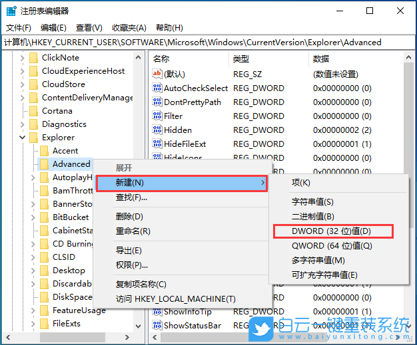Expand the ClickNote tree node
This screenshot has width=417, height=345.
[x=23, y=58]
